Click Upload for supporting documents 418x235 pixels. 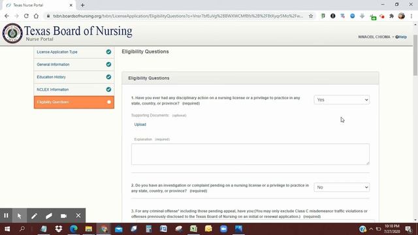[140, 125]
